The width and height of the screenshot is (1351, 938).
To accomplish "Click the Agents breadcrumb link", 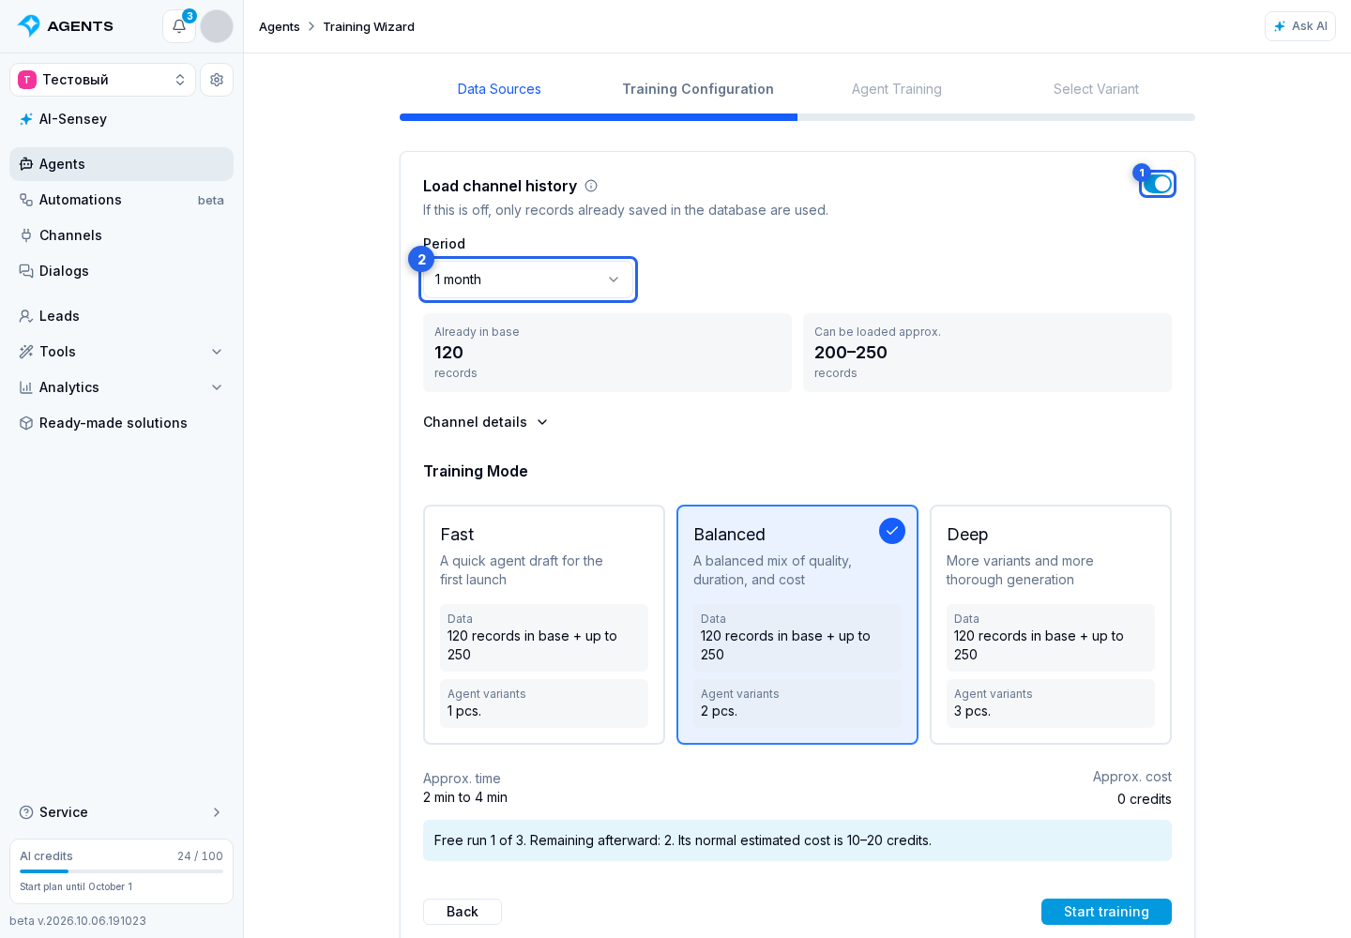I will coord(280,26).
